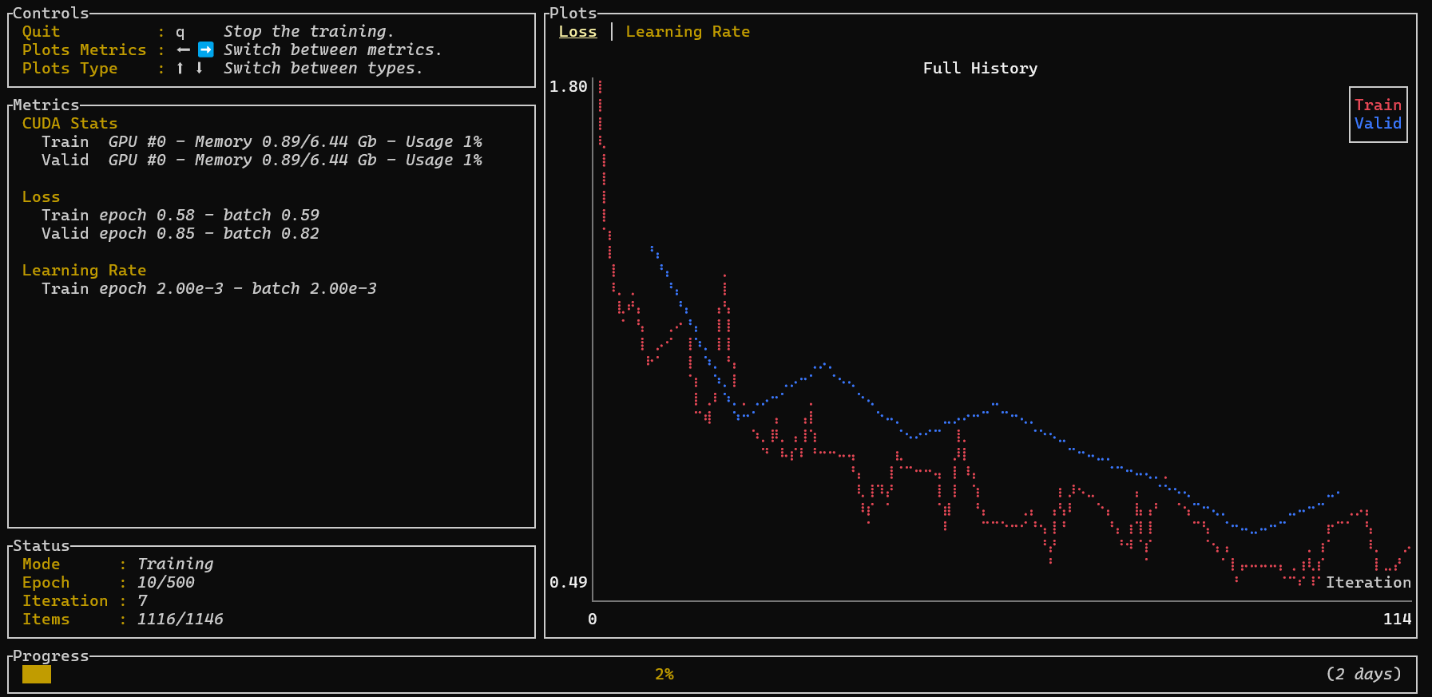Click the up arrow for plot type

coord(180,68)
